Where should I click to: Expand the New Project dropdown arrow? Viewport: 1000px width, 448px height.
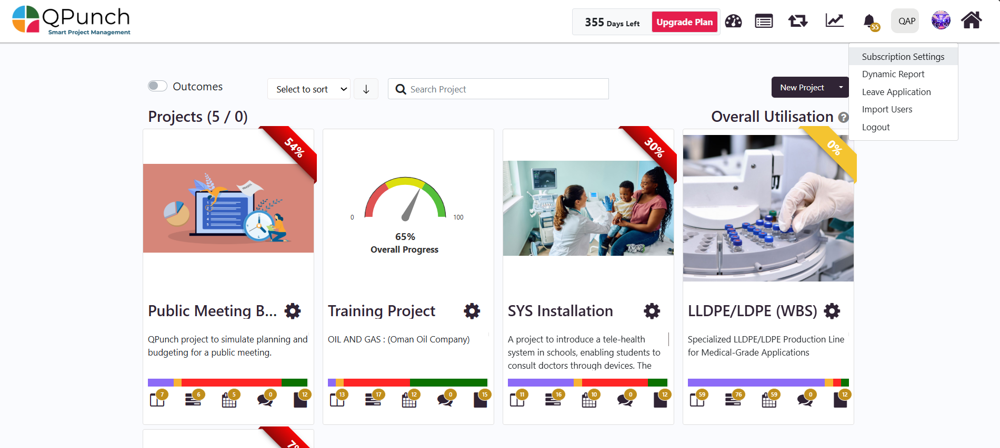[x=841, y=87]
